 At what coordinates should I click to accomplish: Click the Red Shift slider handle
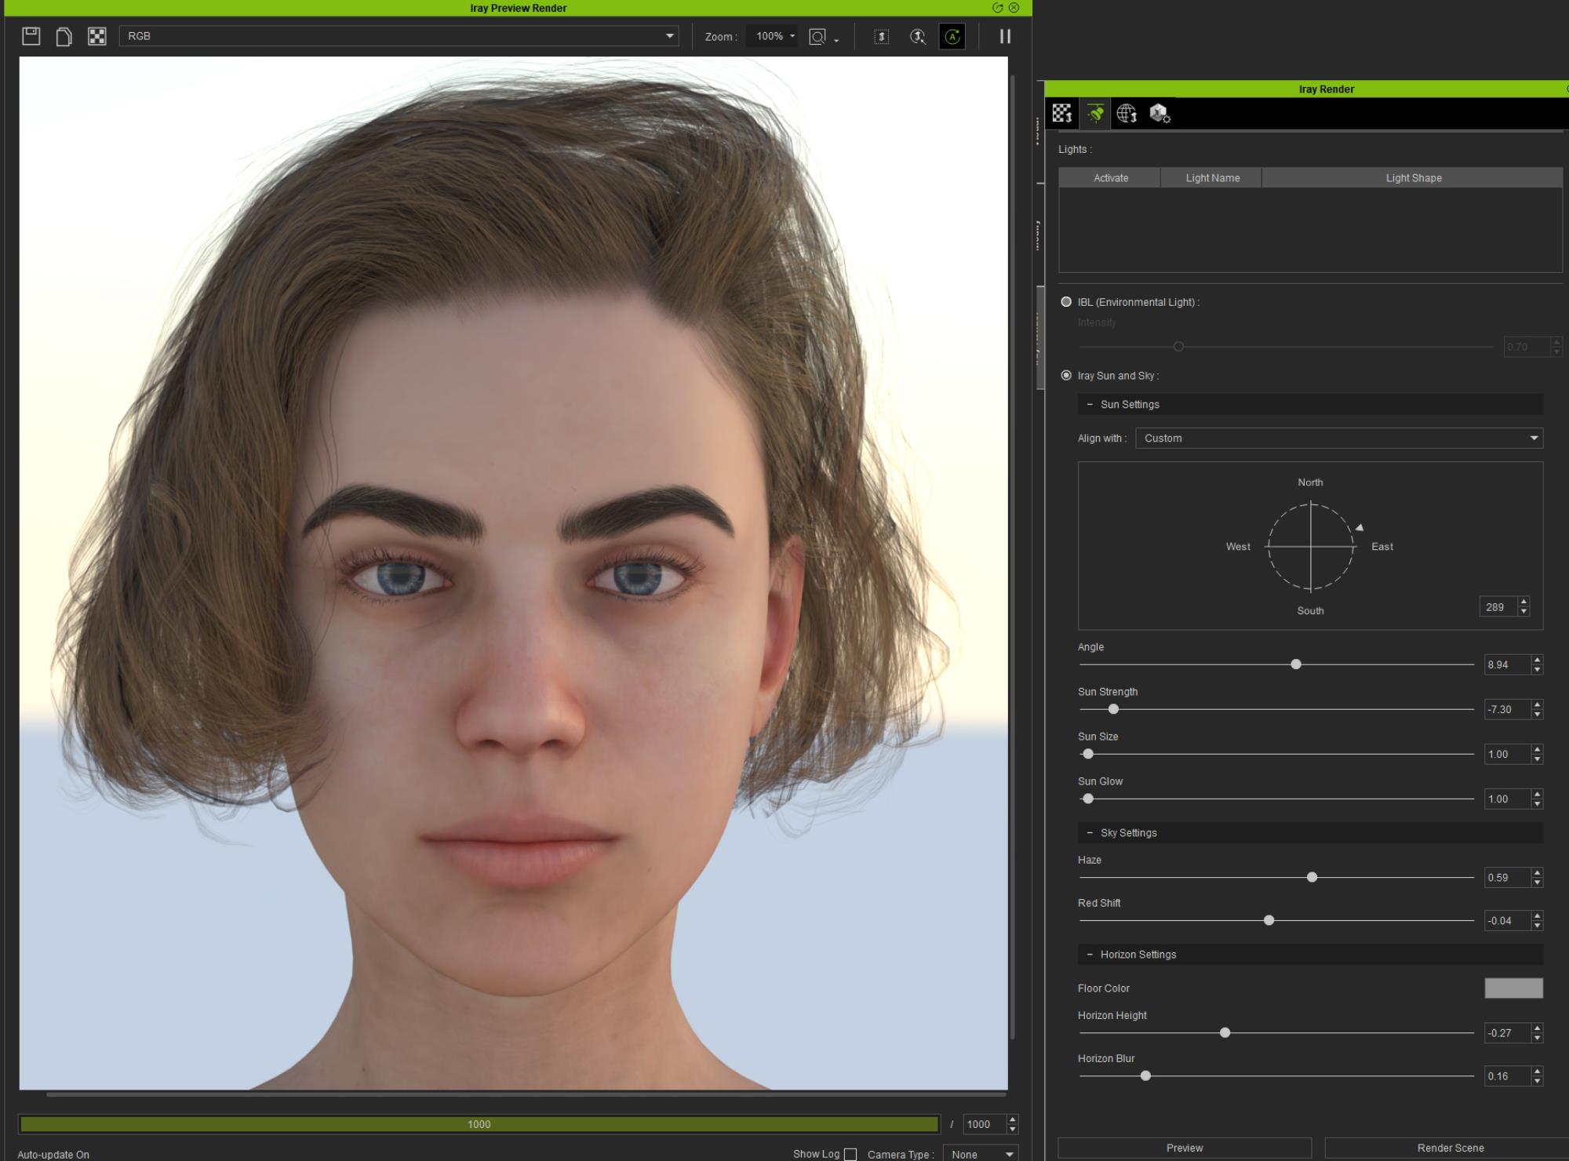point(1269,920)
